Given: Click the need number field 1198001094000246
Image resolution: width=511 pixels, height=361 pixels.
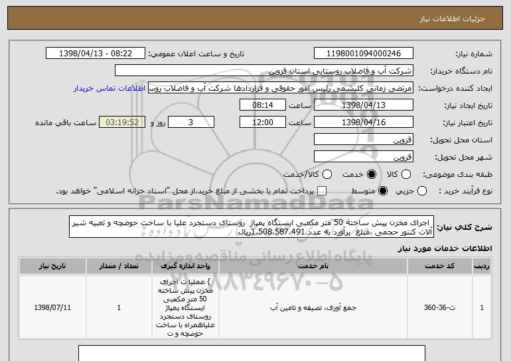Looking at the screenshot, I should [364, 54].
